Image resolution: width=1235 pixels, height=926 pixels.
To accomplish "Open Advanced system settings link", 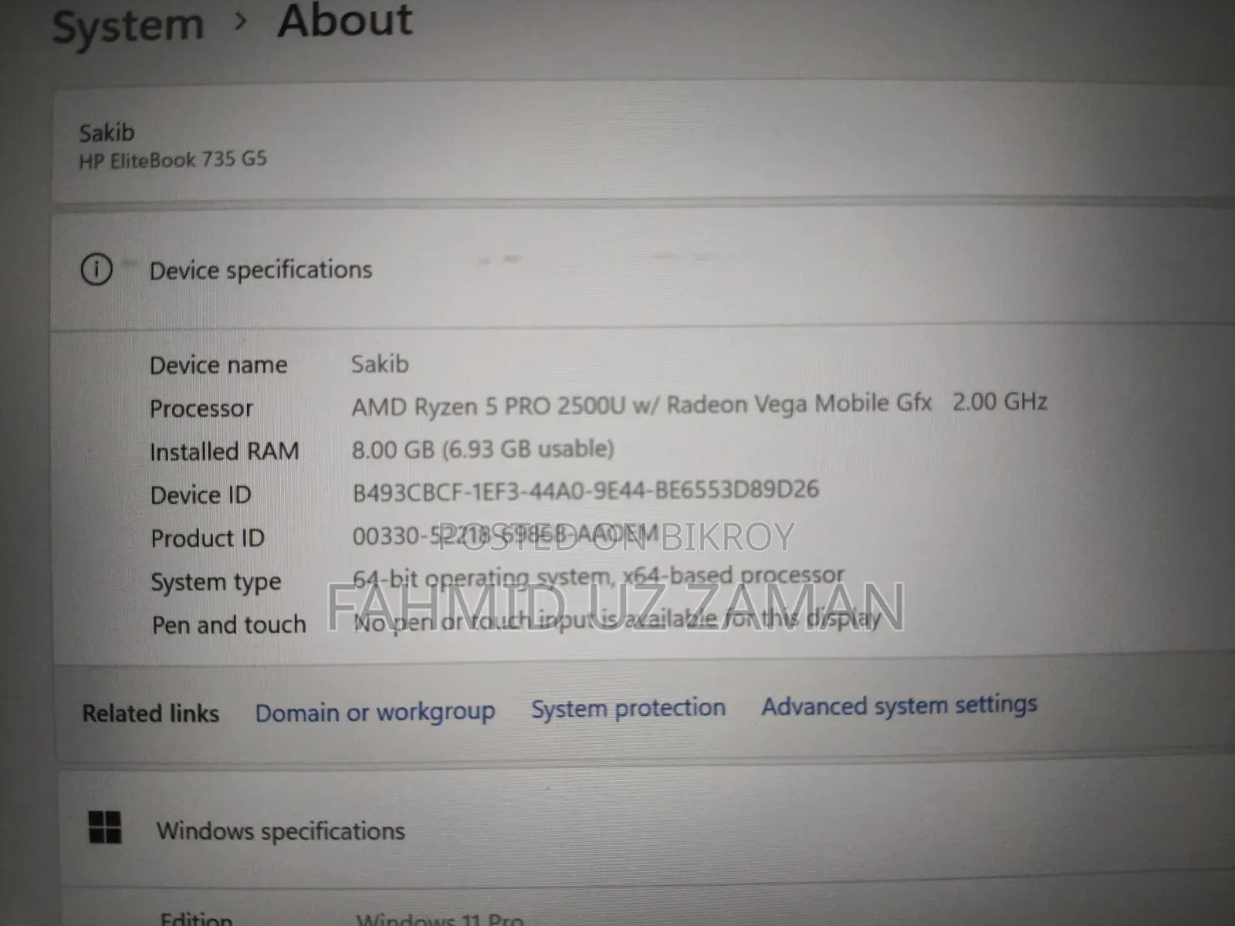I will click(x=899, y=705).
